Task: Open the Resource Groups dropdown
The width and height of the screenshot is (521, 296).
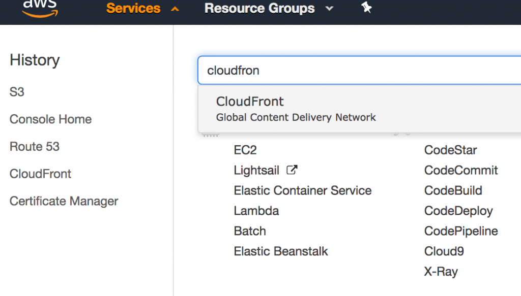Action: [x=269, y=8]
